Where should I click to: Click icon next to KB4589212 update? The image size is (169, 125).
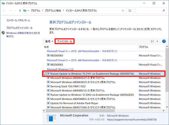[48, 91]
